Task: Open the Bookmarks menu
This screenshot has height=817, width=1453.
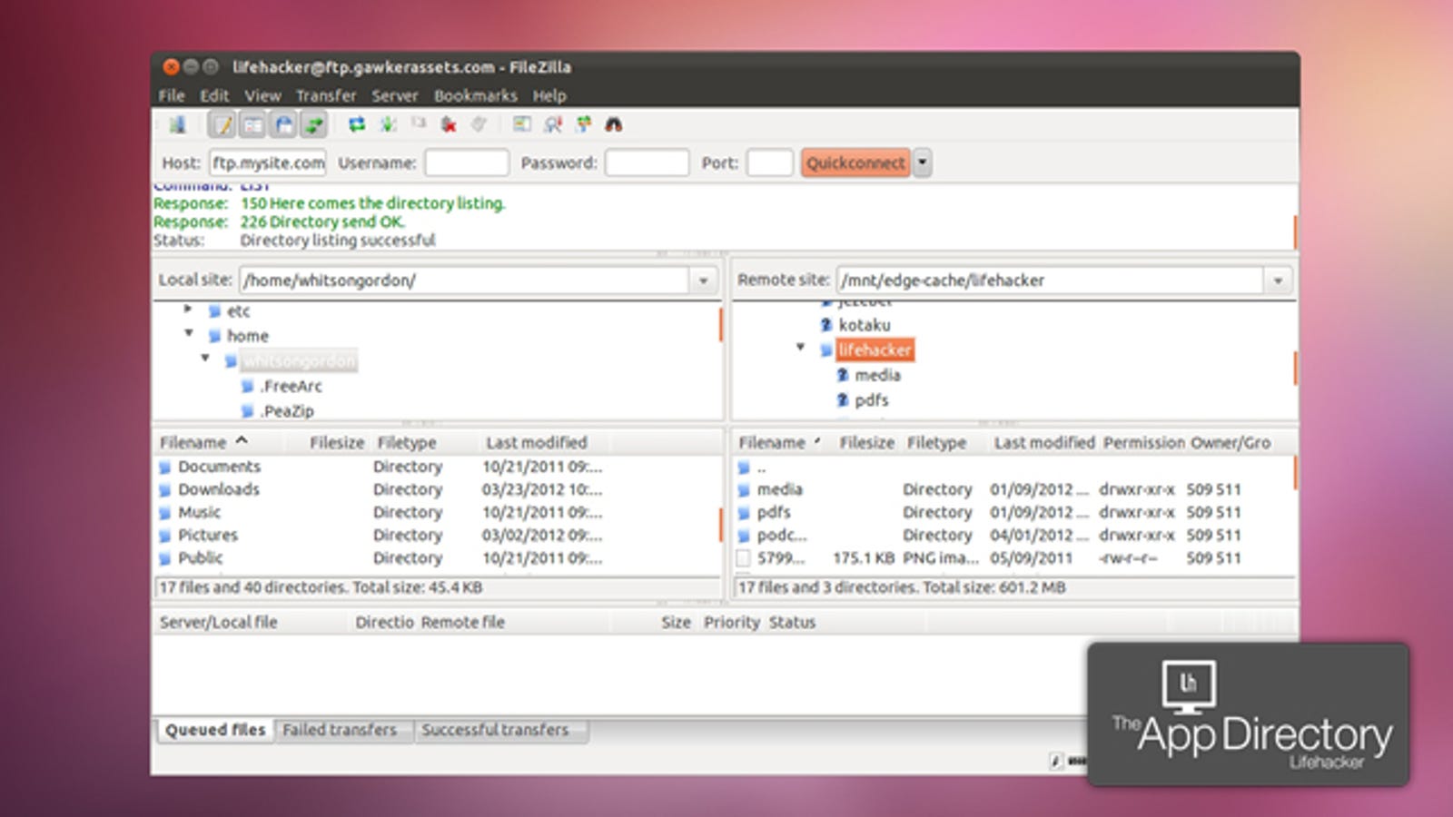Action: [475, 95]
